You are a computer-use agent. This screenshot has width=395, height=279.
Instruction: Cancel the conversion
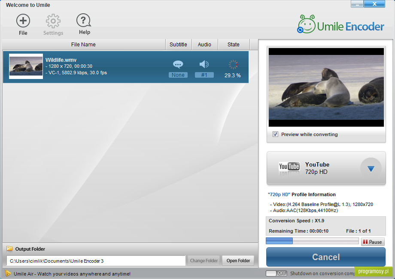(x=326, y=257)
